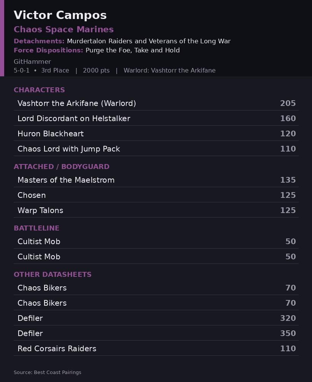Viewport: 312px width, 382px height.
Task: Click the GitHammer event name
Action: coord(32,62)
